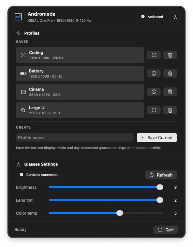193x247 pixels.
Task: Click the Lens tint slider handle
Action: [x=160, y=200]
